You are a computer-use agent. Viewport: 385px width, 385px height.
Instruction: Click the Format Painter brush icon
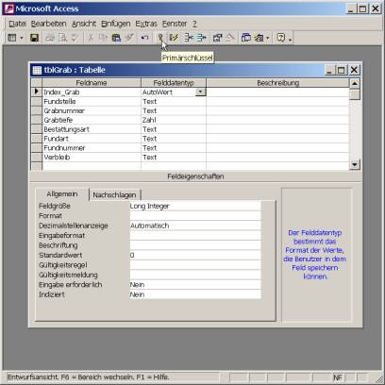coord(129,38)
